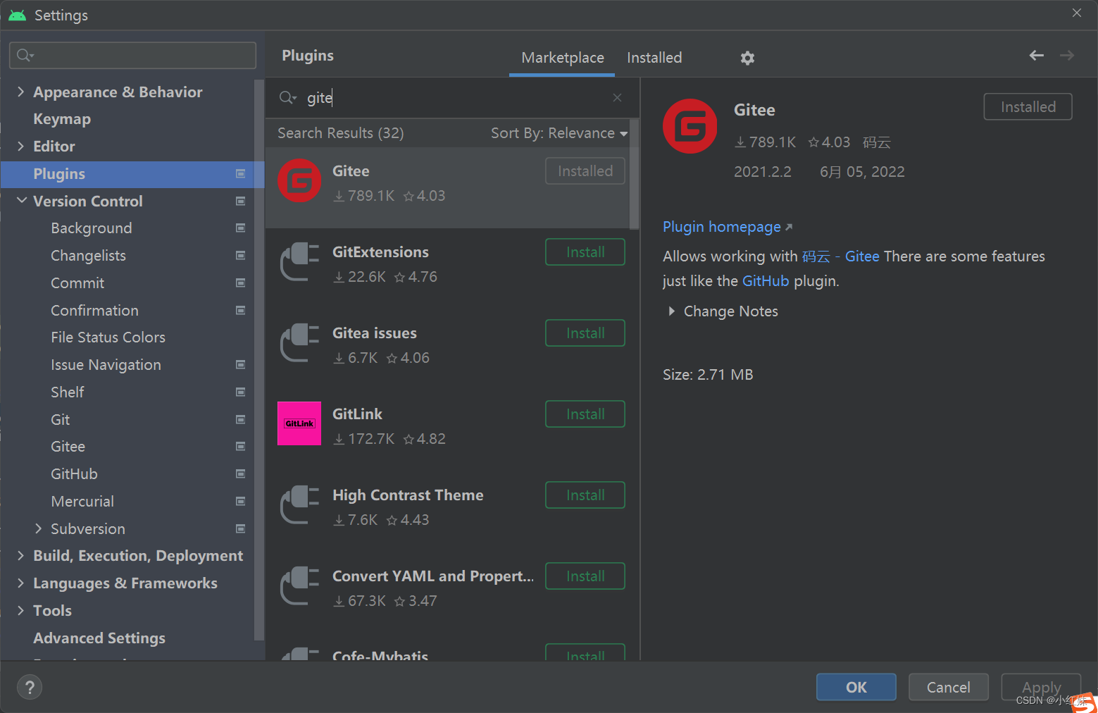Click the 码云 vendor link
Viewport: 1098px width, 713px height.
tap(876, 142)
